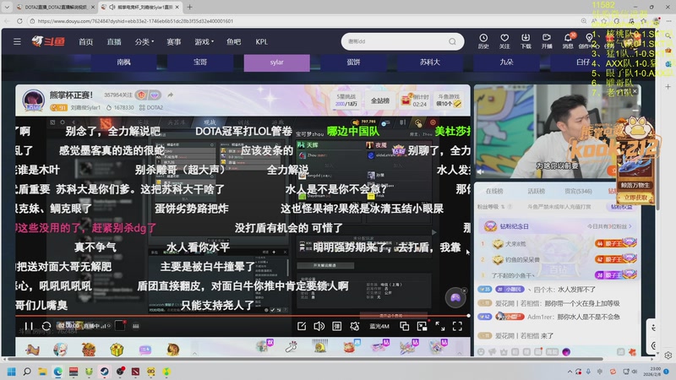Expand the 游戏 dropdown menu
This screenshot has width=676, height=380.
[x=204, y=41]
